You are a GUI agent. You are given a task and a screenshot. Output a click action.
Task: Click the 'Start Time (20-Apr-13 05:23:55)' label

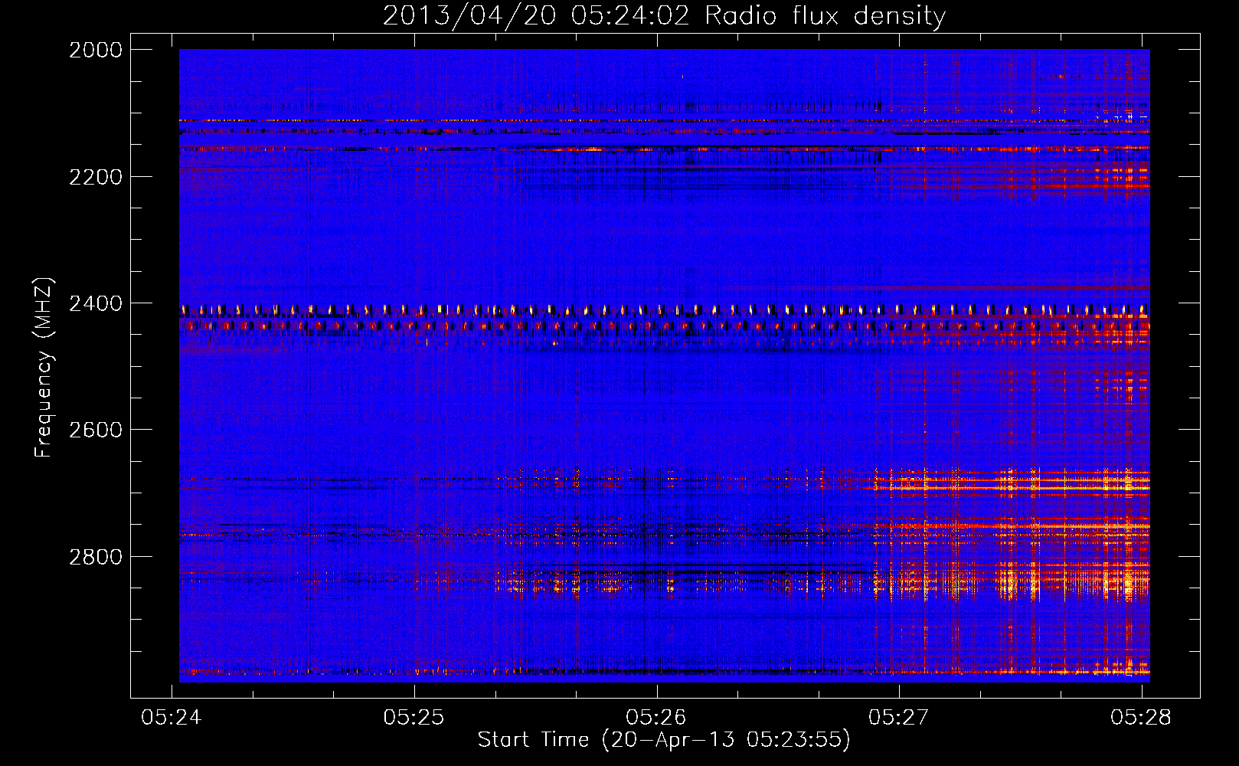pos(664,740)
